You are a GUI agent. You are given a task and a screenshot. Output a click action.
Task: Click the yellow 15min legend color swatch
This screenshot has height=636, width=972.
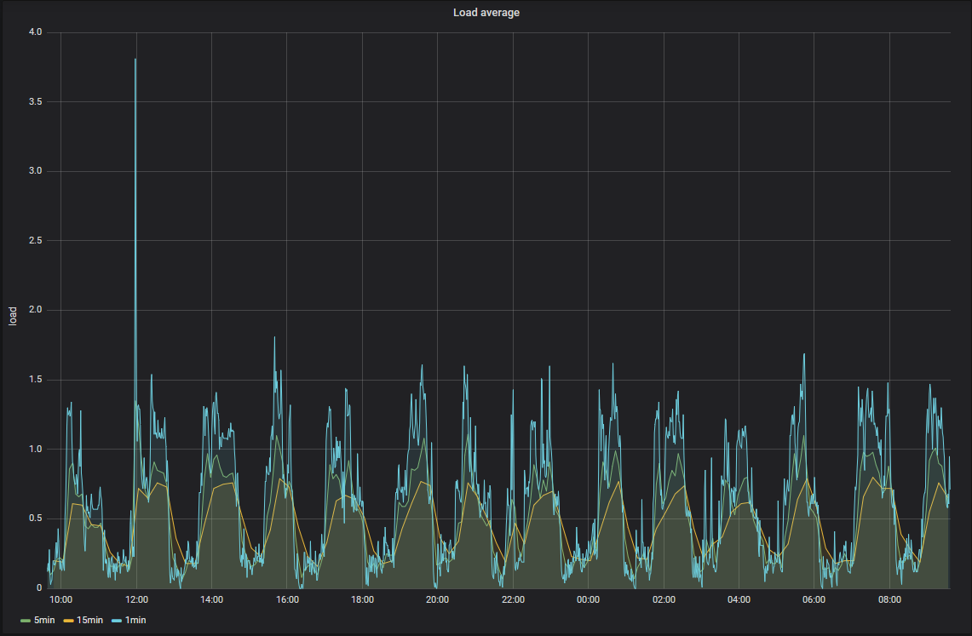coord(68,620)
